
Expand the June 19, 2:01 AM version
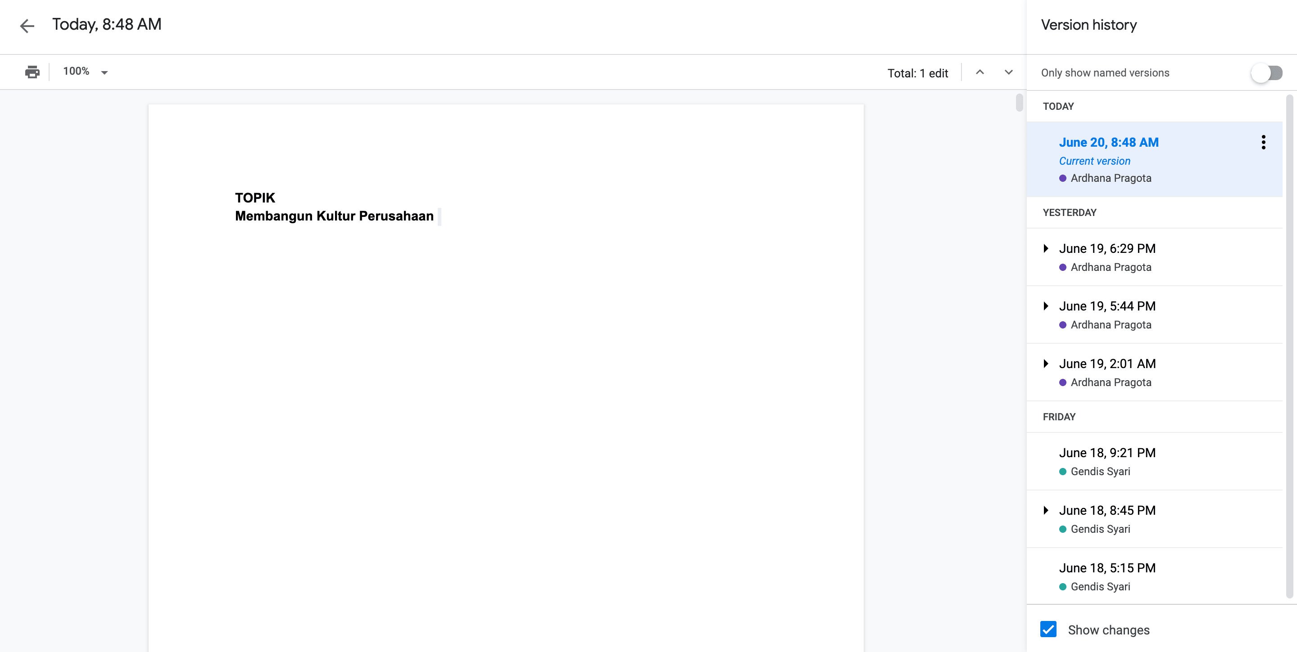tap(1046, 364)
